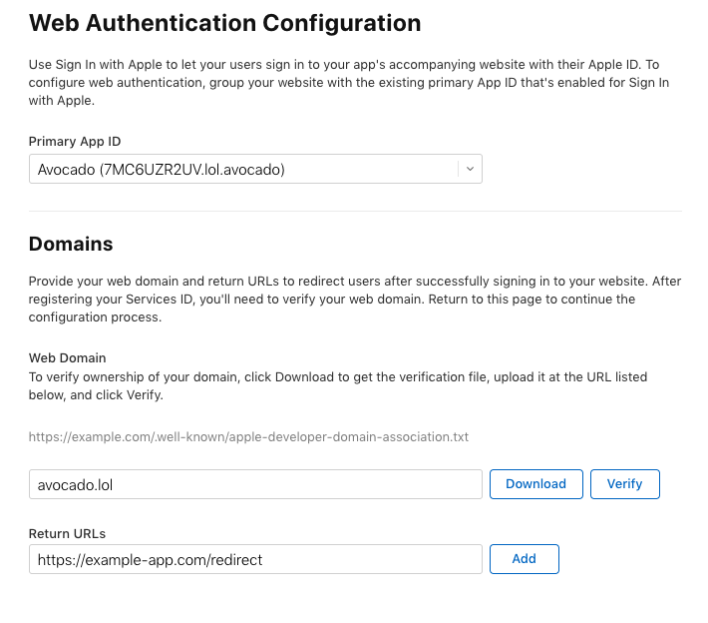Open the Primary App ID dropdown
Viewport: 708px width, 623px height.
coord(255,169)
